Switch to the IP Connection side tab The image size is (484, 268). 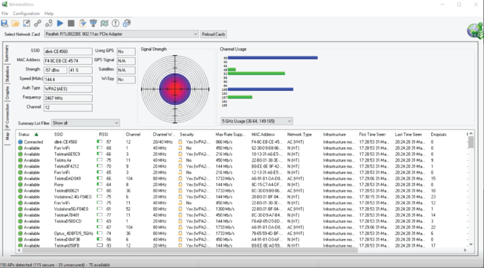7,116
